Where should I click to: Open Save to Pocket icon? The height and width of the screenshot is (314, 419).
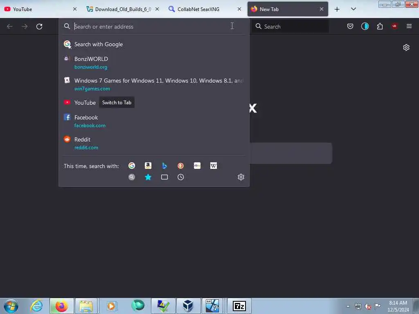point(350,26)
